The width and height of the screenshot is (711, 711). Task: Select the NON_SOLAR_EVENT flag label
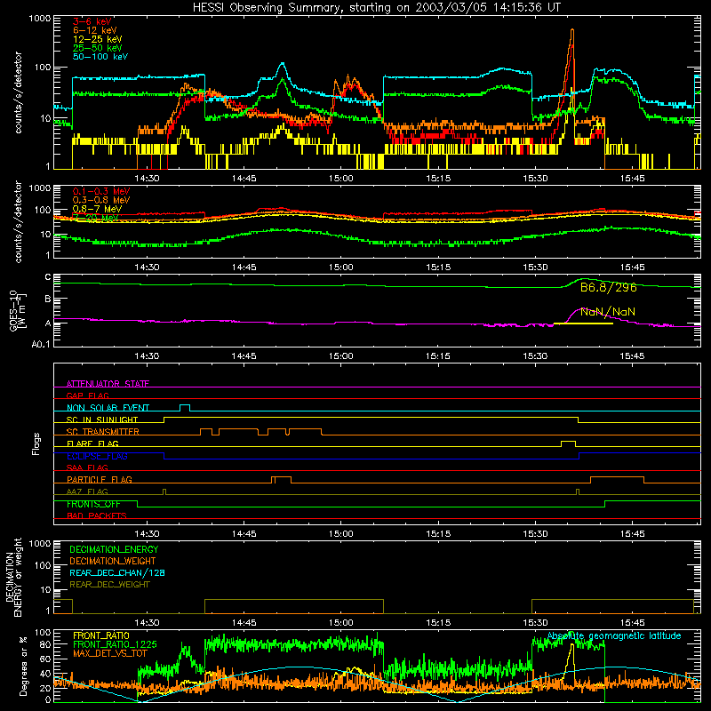coord(108,408)
